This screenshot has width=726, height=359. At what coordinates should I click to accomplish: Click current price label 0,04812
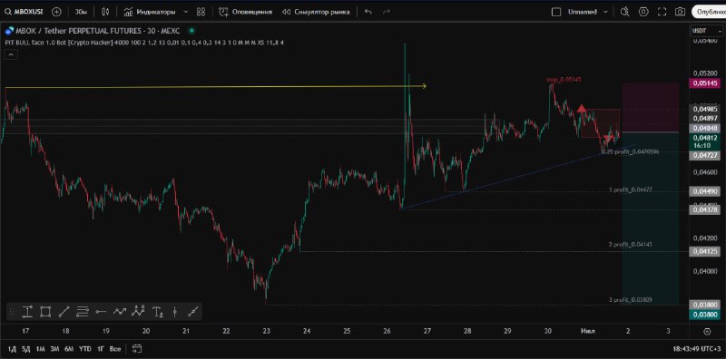click(706, 138)
